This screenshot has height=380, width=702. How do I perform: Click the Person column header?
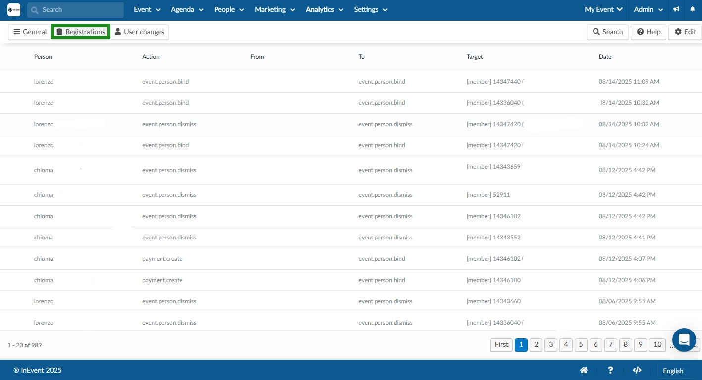tap(43, 57)
